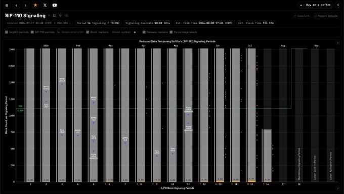The height and width of the screenshot is (194, 344).
Task: Click the Copy Link button
Action: tap(302, 16)
